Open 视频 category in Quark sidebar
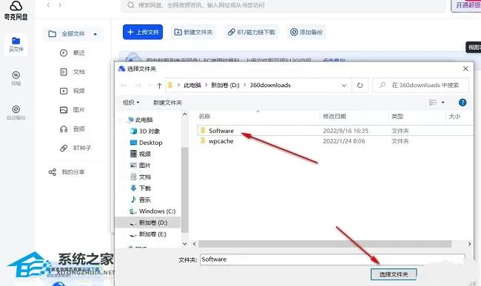The width and height of the screenshot is (481, 286). coord(73,91)
